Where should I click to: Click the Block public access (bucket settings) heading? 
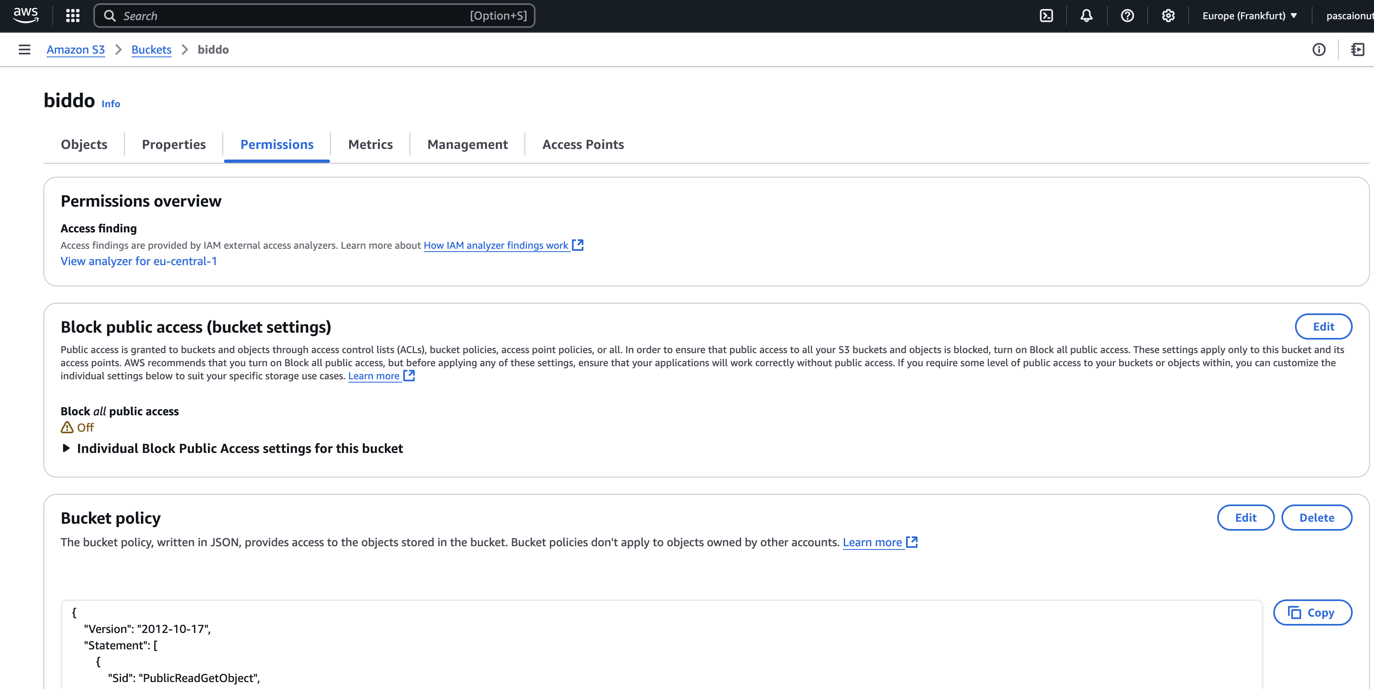tap(196, 326)
